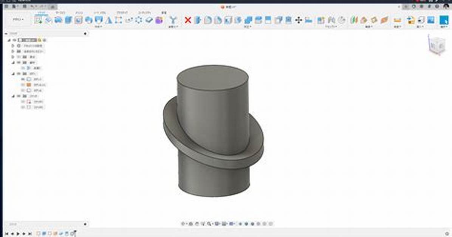Jump to the timeline end
The image size is (452, 237).
30,234
